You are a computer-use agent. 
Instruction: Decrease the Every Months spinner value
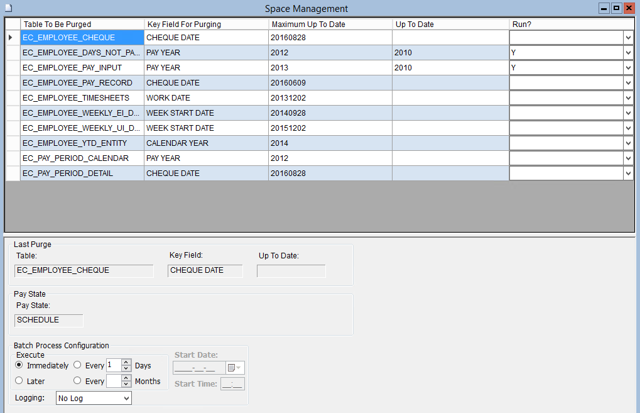tap(126, 384)
